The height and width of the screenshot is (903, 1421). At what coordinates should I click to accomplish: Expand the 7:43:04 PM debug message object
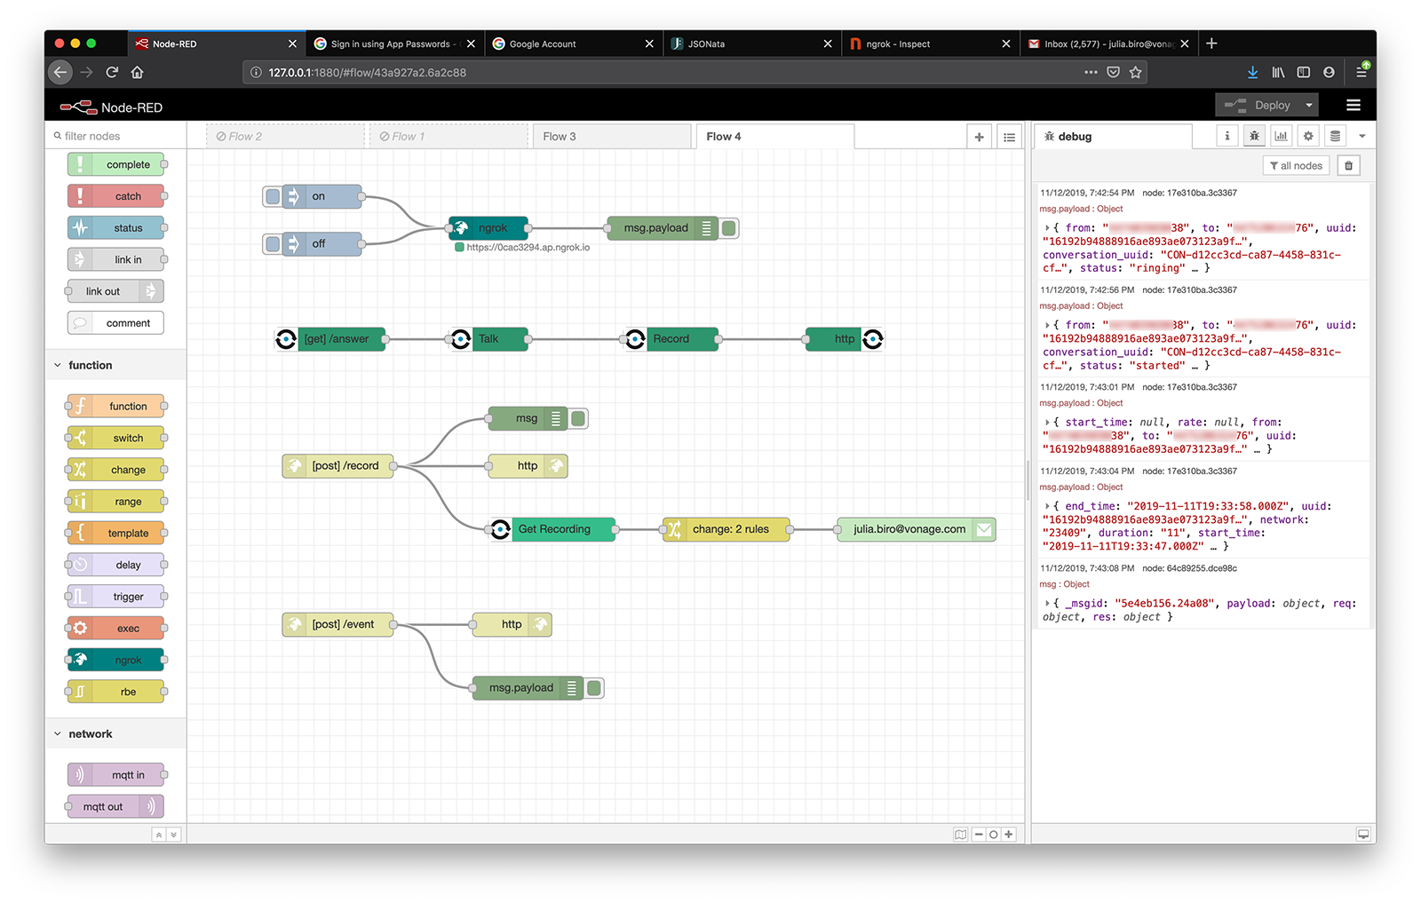click(1048, 506)
